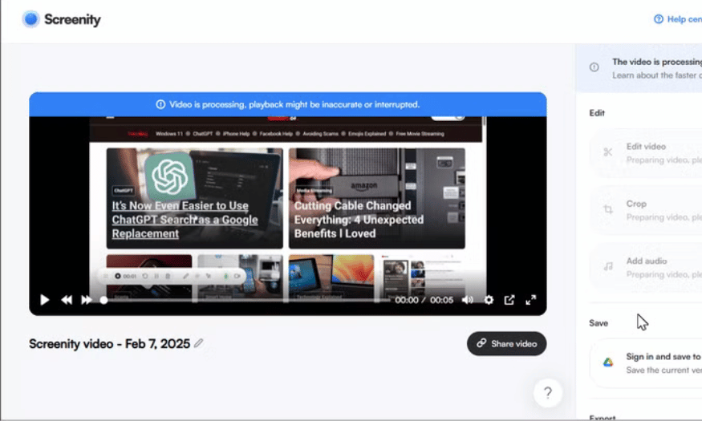Play the video
Screen dimensions: 702x421
point(44,300)
